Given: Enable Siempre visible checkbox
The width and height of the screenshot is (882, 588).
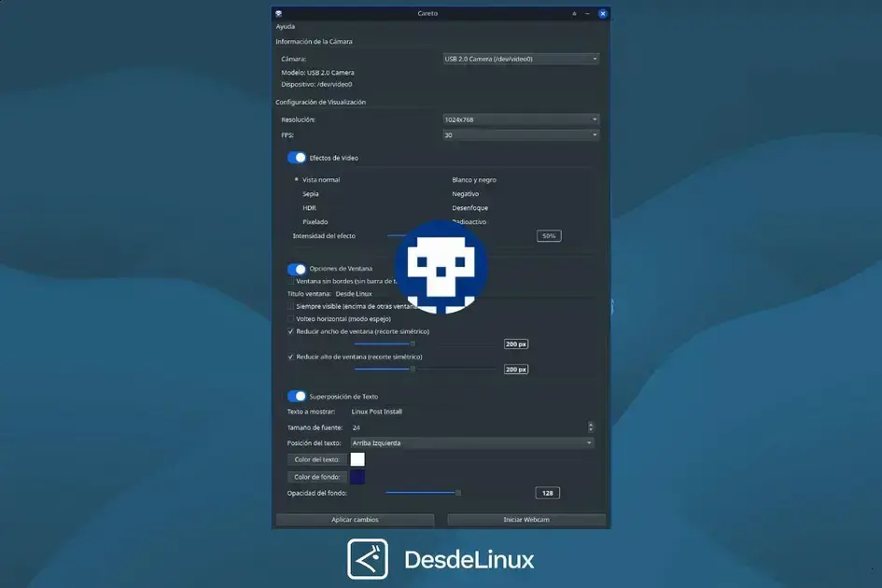Looking at the screenshot, I should click(291, 307).
